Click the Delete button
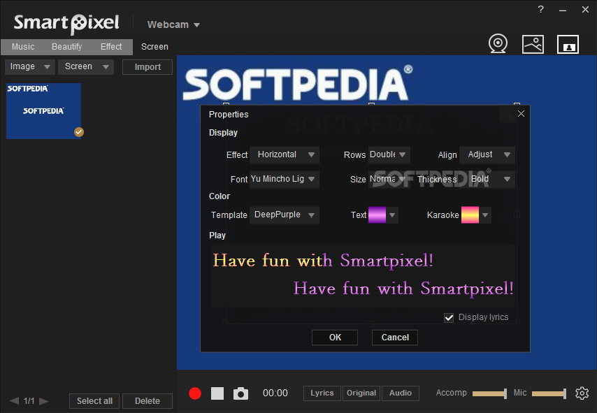The height and width of the screenshot is (413, 597). click(148, 401)
